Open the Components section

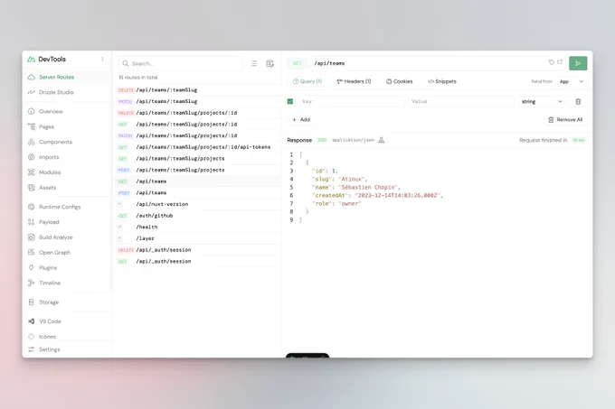(67, 142)
